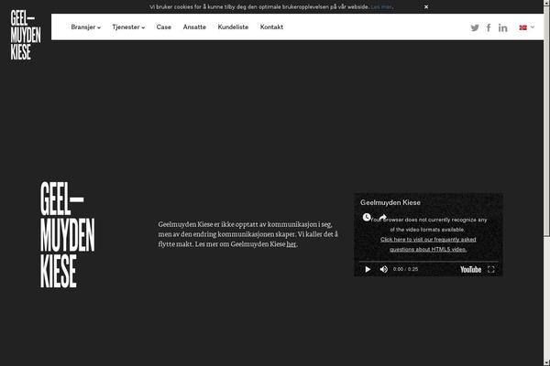550x366 pixels.
Task: Open the Tjenester dropdown menu
Action: click(128, 27)
